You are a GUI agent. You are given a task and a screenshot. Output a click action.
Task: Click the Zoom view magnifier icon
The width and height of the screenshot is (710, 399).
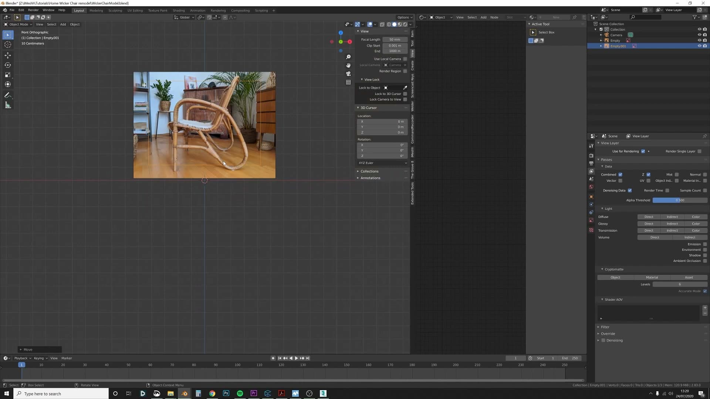pyautogui.click(x=348, y=57)
